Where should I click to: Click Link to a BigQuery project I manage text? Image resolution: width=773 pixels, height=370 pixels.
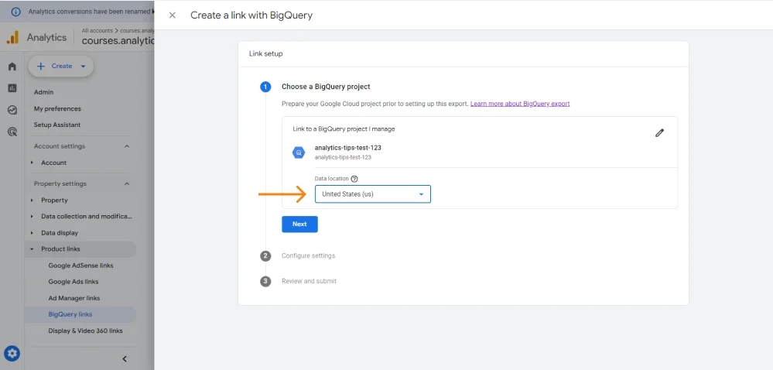pyautogui.click(x=344, y=129)
